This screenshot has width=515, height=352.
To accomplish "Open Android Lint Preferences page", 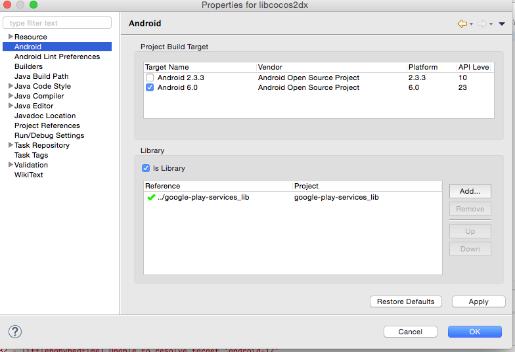I will pos(57,56).
